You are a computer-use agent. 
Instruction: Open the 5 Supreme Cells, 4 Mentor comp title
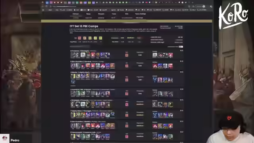81,89
